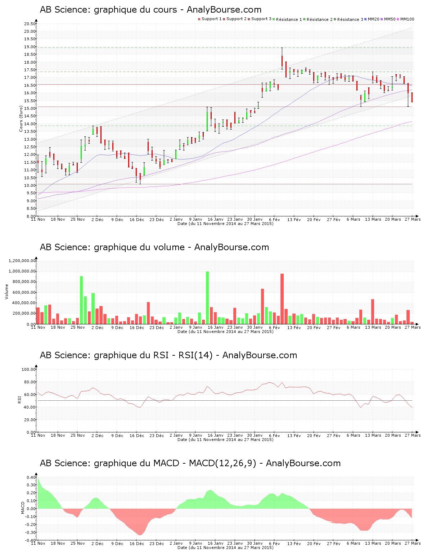Click the '1,200,000.00' value on the volume axis

(x=23, y=261)
